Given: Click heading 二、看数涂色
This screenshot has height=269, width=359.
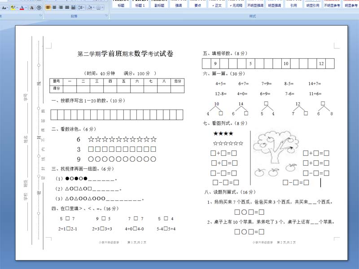Looking at the screenshot, I should [x=74, y=129].
